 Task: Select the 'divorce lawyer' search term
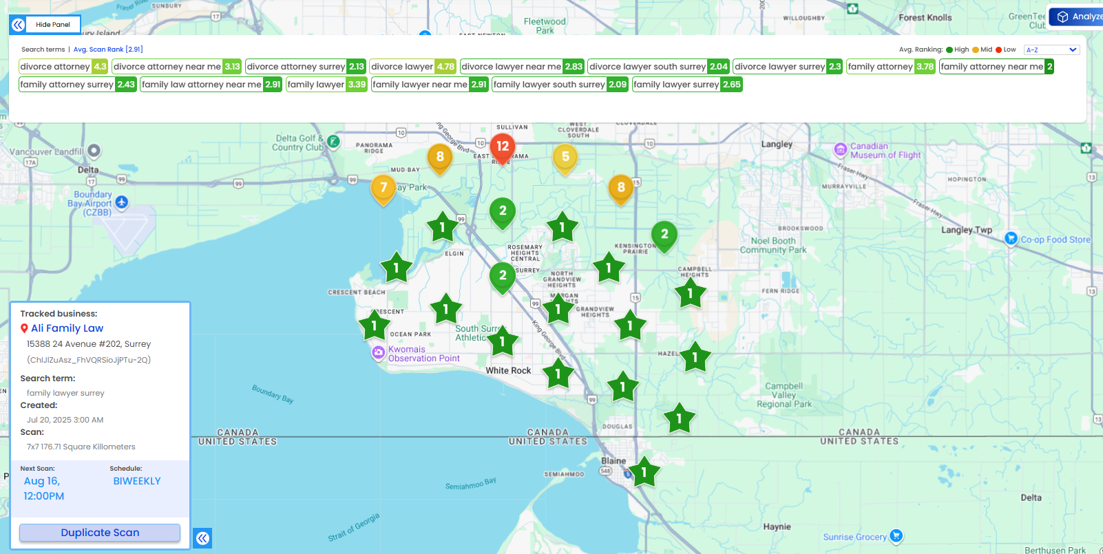[412, 67]
